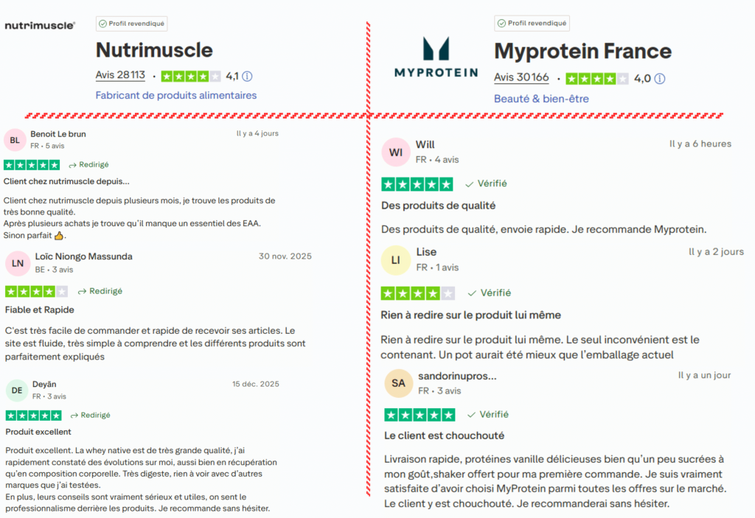Open the Fabricant de produits alimentaires category
Viewport: 755px width, 518px height.
click(175, 96)
